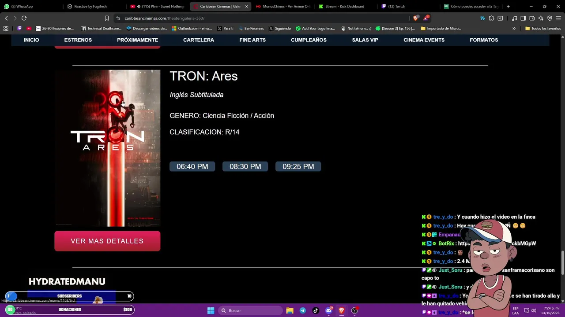Click the TRON: Ares title
The height and width of the screenshot is (317, 565).
click(x=203, y=76)
